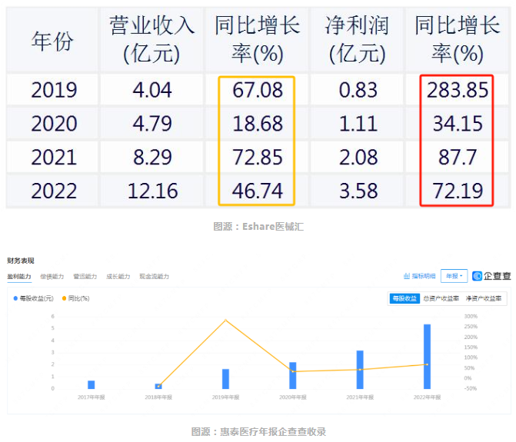Click the 财务表现 section heading

pos(21,261)
